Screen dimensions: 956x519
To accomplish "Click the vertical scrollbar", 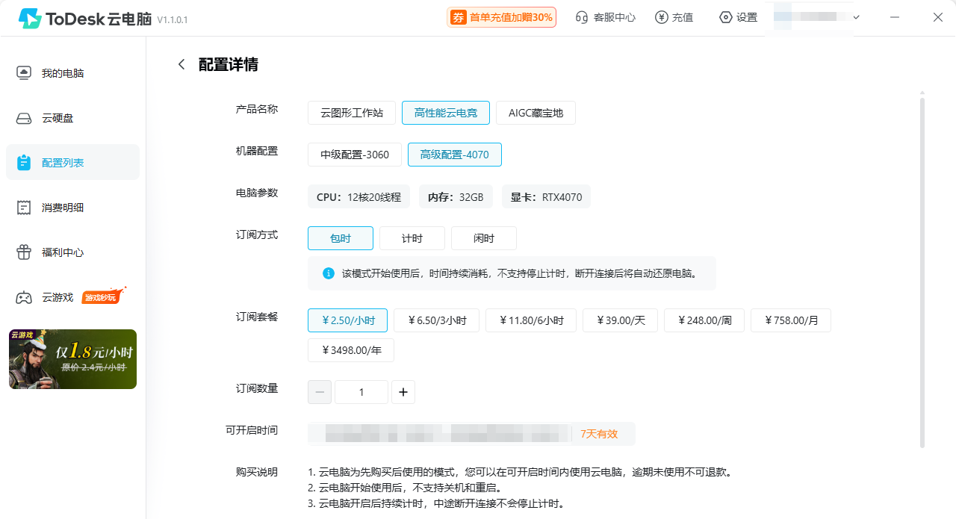I will point(922,271).
